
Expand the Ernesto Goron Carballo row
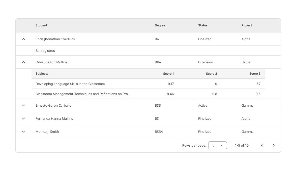[23, 105]
